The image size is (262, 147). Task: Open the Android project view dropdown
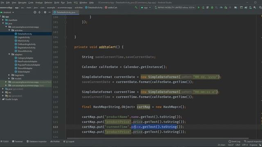coord(7,12)
